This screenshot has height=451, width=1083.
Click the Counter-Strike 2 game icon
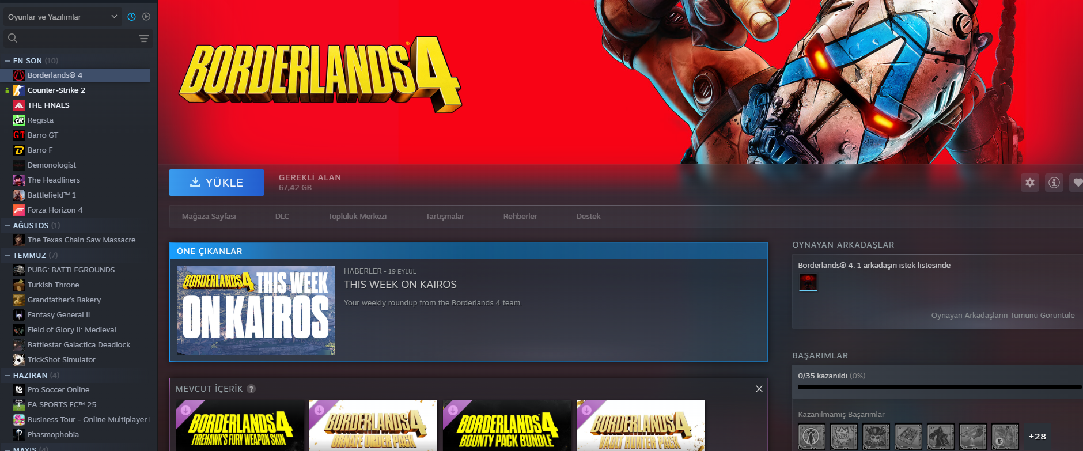(x=19, y=90)
